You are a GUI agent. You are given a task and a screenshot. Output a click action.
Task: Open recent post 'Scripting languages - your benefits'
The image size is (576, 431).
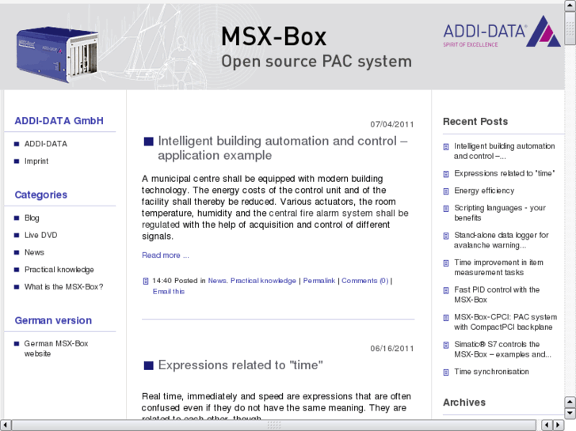click(500, 213)
